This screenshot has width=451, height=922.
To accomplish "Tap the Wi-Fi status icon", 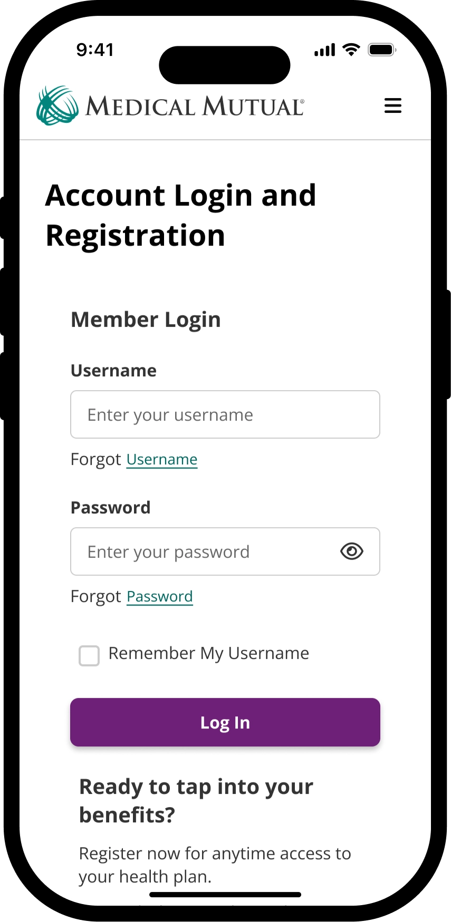I will tap(351, 50).
